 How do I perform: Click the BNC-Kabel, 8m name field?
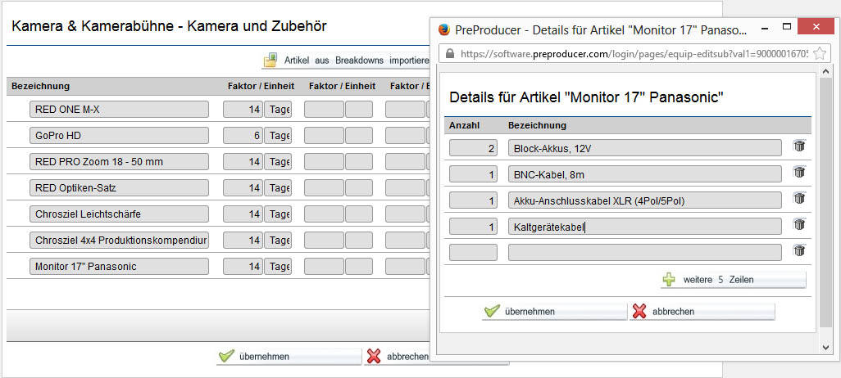pos(645,174)
